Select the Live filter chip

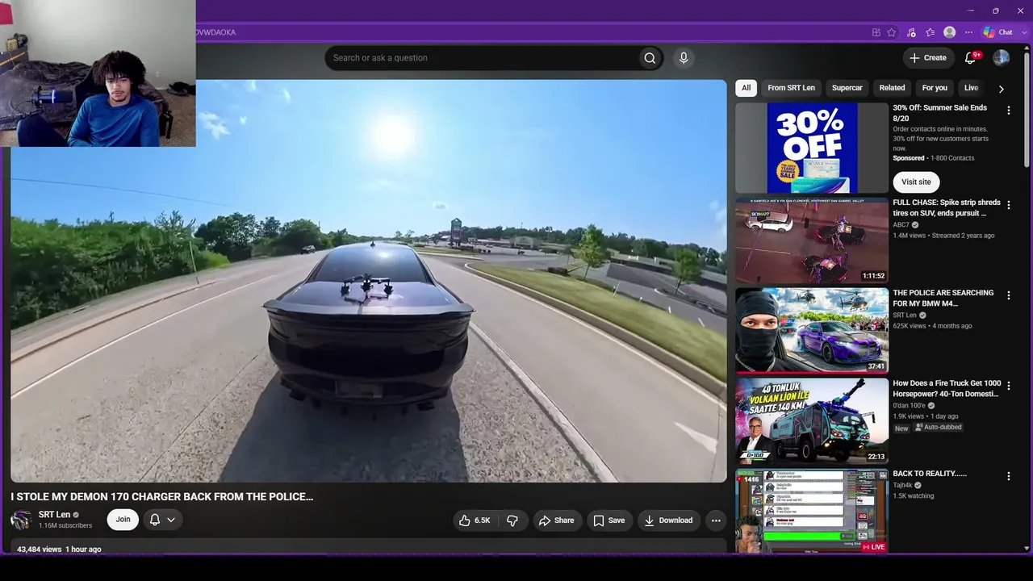coord(971,88)
